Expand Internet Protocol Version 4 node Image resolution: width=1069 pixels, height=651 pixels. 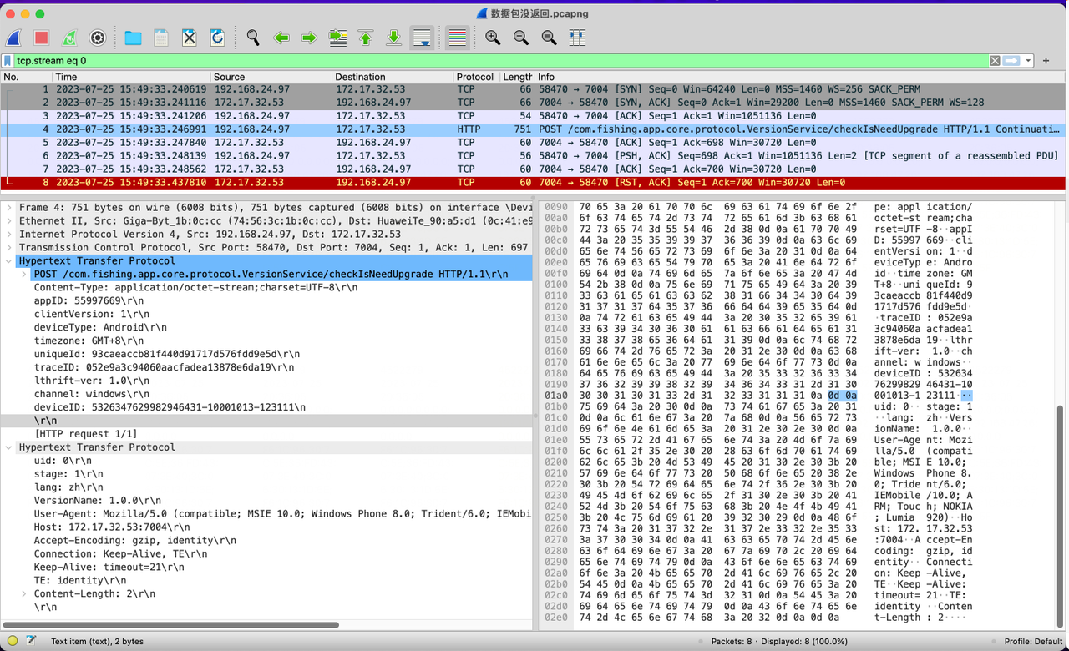click(x=9, y=234)
